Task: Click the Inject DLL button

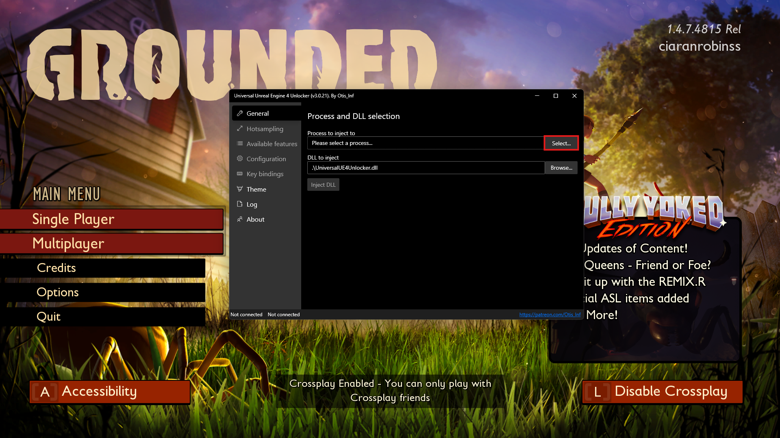Action: 323,185
